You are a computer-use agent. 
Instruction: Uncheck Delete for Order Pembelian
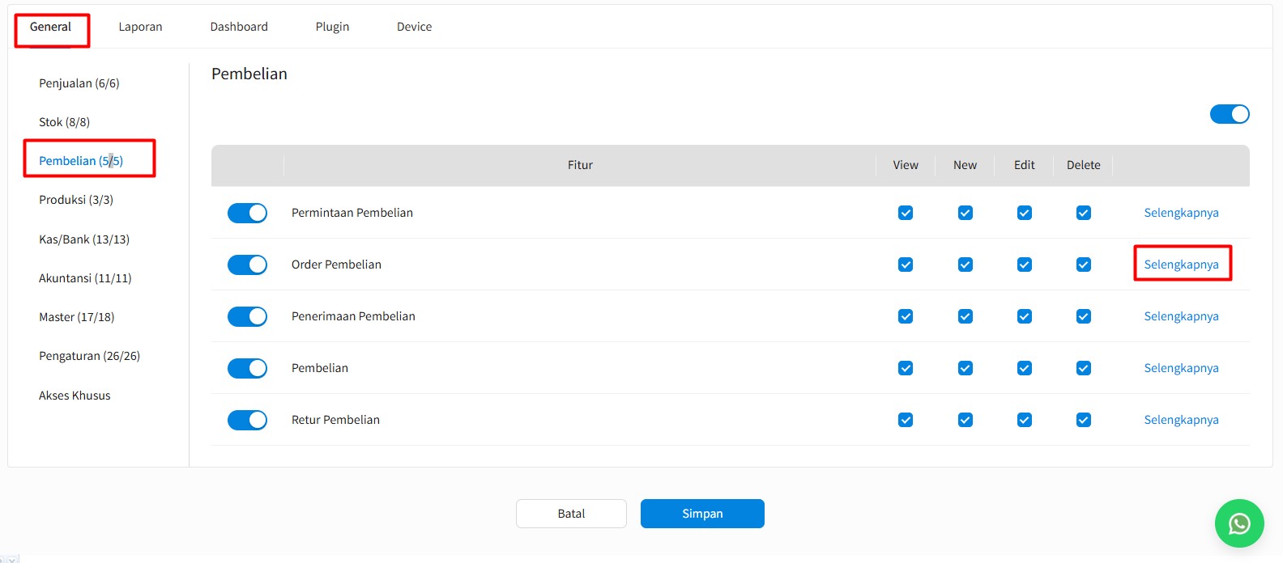pos(1084,265)
